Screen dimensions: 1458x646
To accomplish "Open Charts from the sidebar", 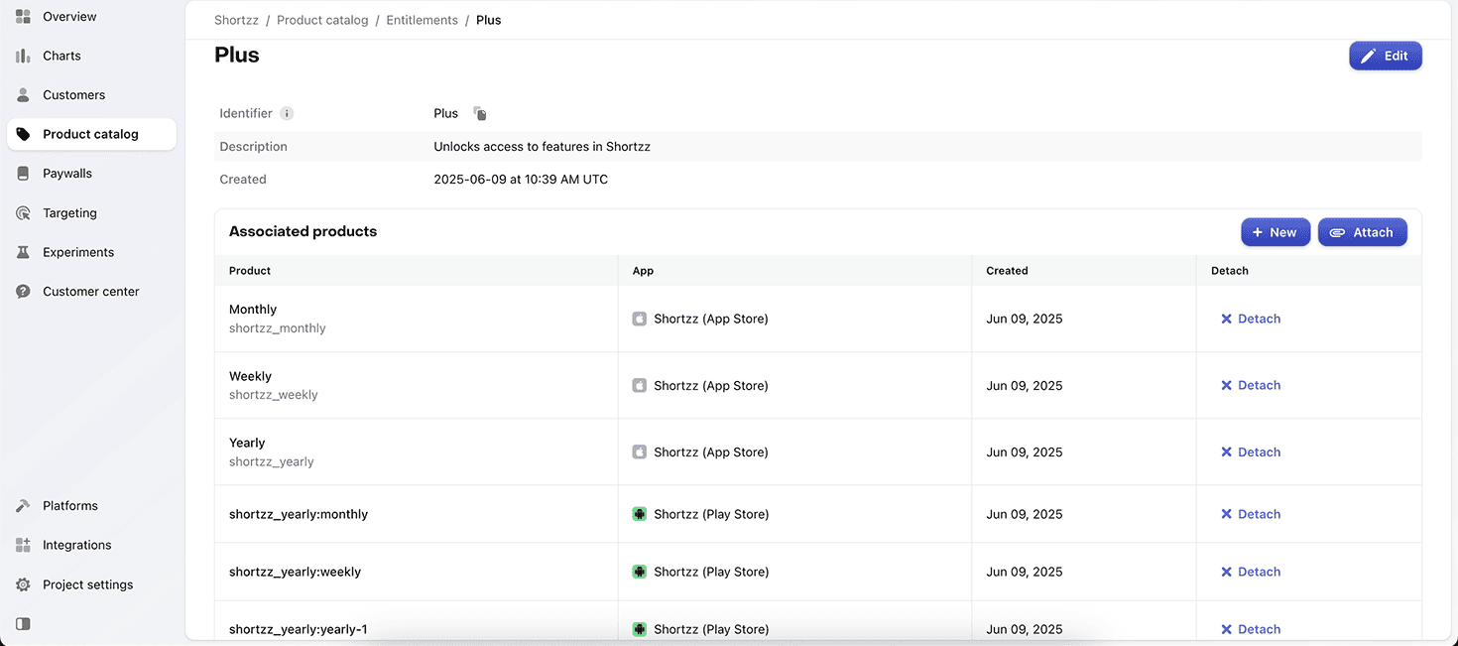I will 61,56.
